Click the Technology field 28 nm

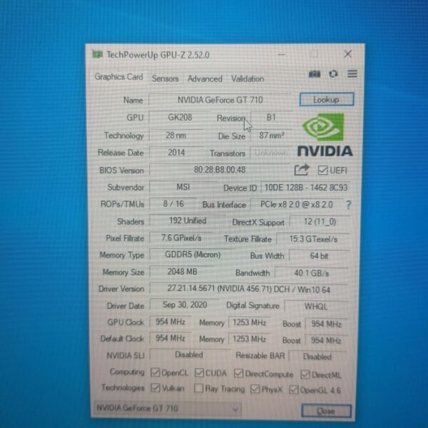coord(176,135)
